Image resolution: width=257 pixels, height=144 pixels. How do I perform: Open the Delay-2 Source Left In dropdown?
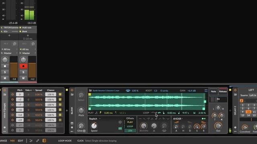click(x=253, y=95)
